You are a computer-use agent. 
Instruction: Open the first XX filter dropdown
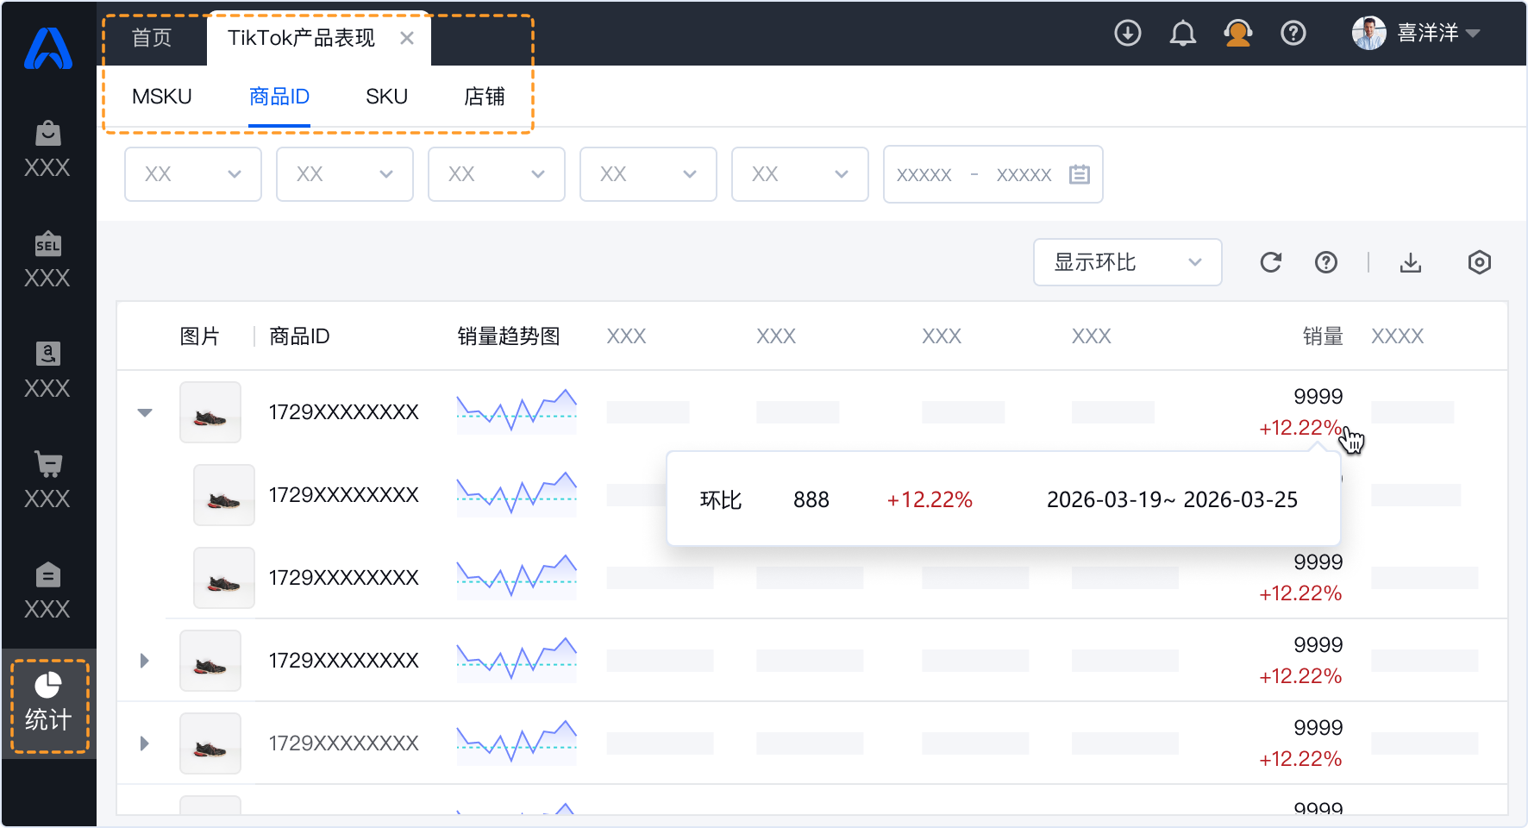pyautogui.click(x=193, y=174)
